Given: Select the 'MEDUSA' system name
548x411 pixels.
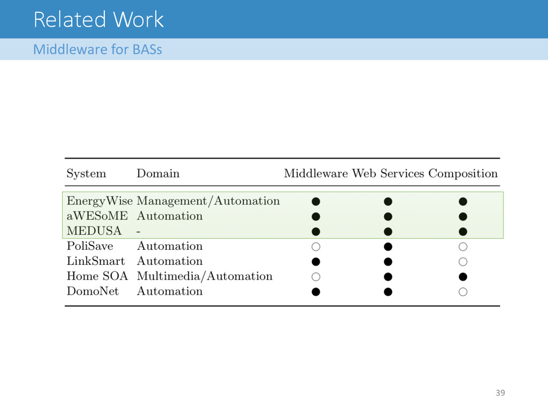Looking at the screenshot, I should 94,231.
